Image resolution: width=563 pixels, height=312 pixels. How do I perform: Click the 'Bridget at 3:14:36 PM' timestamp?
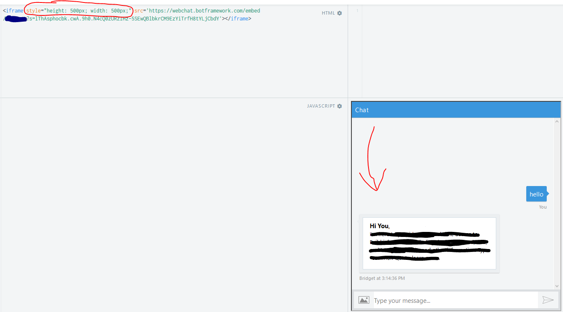(x=383, y=278)
